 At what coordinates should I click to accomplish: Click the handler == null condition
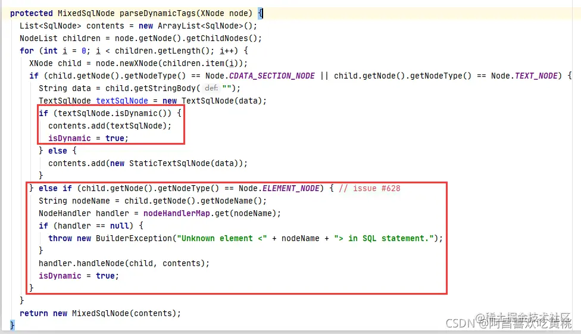[93, 226]
